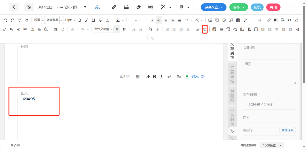Insert a formula with the square-root sigma icon

(297, 20)
